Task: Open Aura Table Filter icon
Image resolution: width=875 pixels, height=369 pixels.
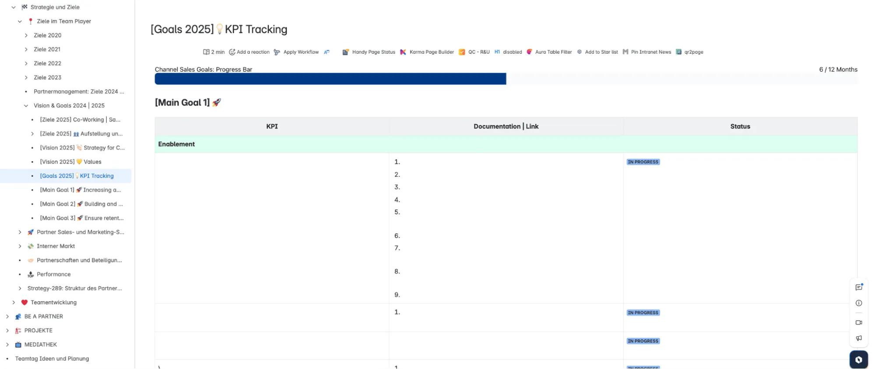Action: tap(529, 52)
